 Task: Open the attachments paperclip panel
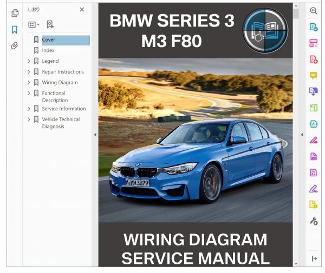[14, 46]
